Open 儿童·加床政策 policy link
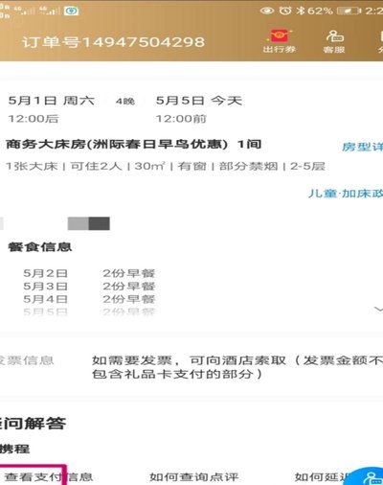This screenshot has width=383, height=485. point(346,194)
